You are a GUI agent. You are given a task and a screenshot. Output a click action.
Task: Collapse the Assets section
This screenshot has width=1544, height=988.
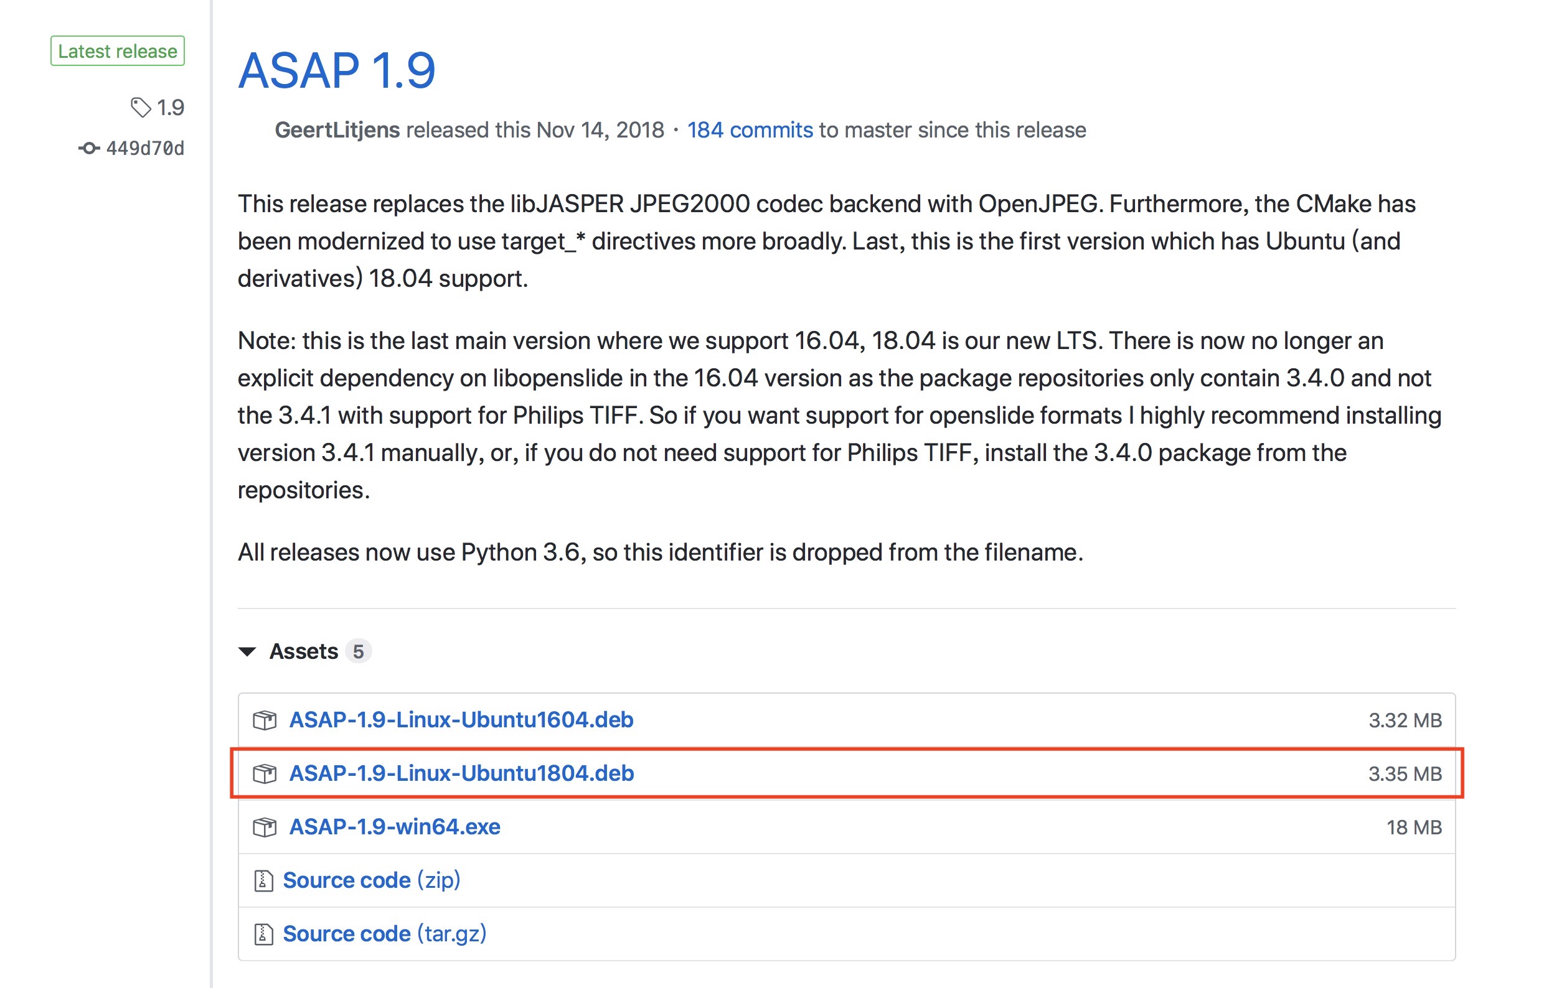[x=303, y=651]
